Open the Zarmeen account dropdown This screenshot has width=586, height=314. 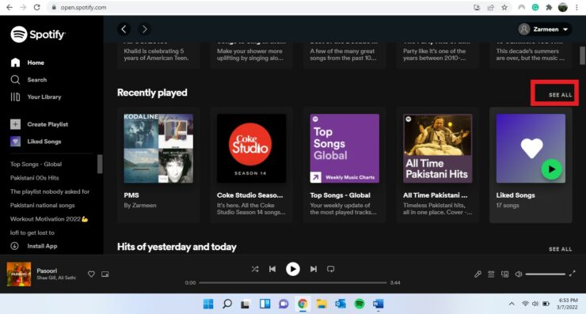coord(544,29)
